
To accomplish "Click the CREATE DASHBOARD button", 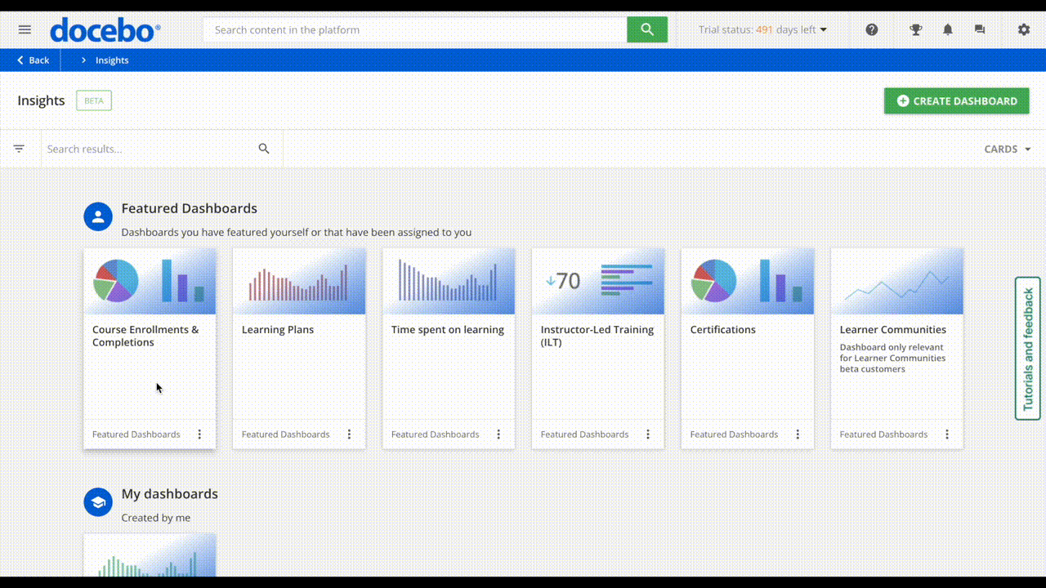I will click(x=956, y=100).
